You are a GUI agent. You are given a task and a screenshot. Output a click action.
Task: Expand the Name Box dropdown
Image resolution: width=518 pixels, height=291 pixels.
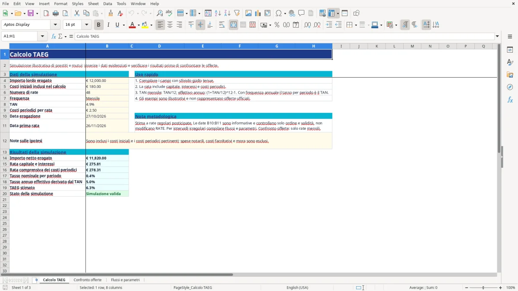point(42,37)
